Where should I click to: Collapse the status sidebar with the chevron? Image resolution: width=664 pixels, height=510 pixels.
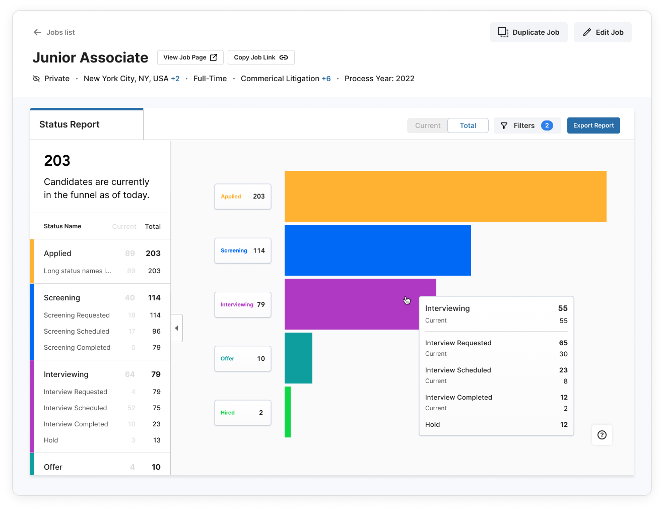tap(177, 328)
